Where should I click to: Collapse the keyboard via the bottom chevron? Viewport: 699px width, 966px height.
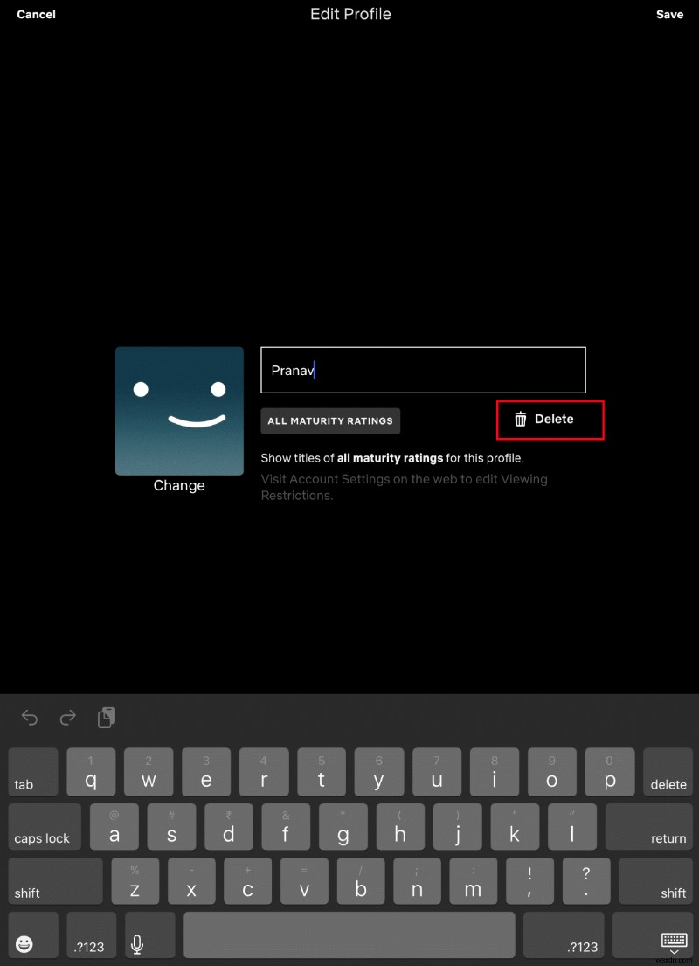click(x=674, y=953)
